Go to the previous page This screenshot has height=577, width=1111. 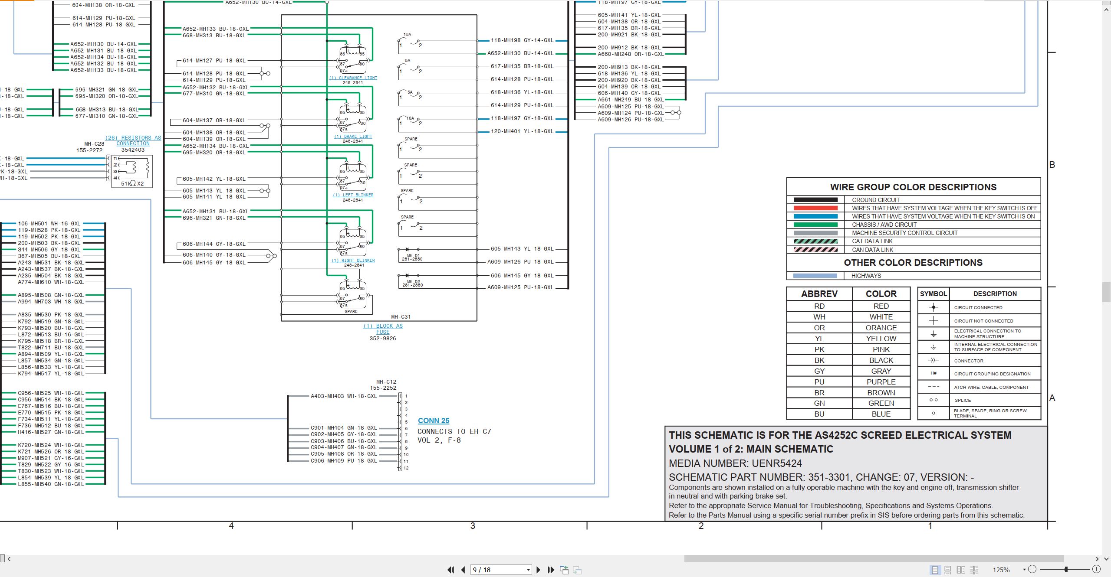click(x=463, y=570)
